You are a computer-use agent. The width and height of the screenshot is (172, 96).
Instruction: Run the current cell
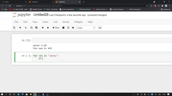(56, 28)
